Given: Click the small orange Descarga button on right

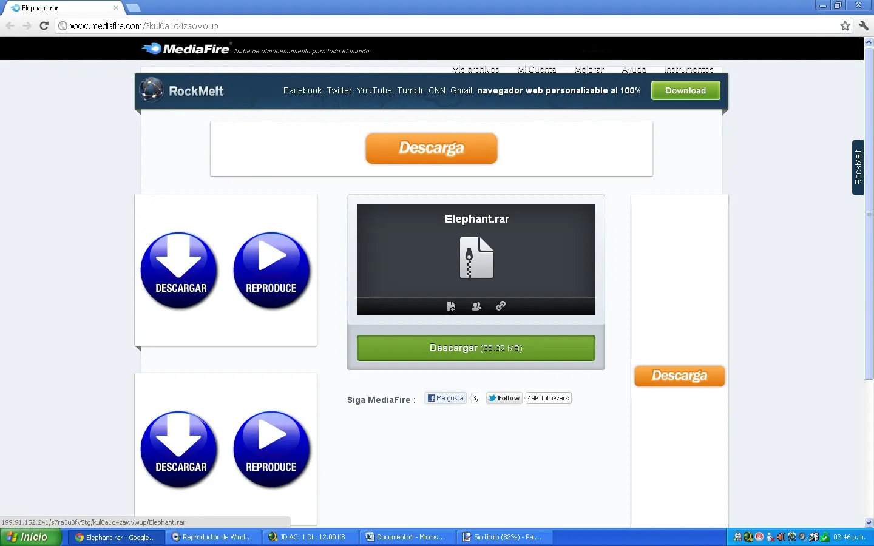Looking at the screenshot, I should [680, 376].
